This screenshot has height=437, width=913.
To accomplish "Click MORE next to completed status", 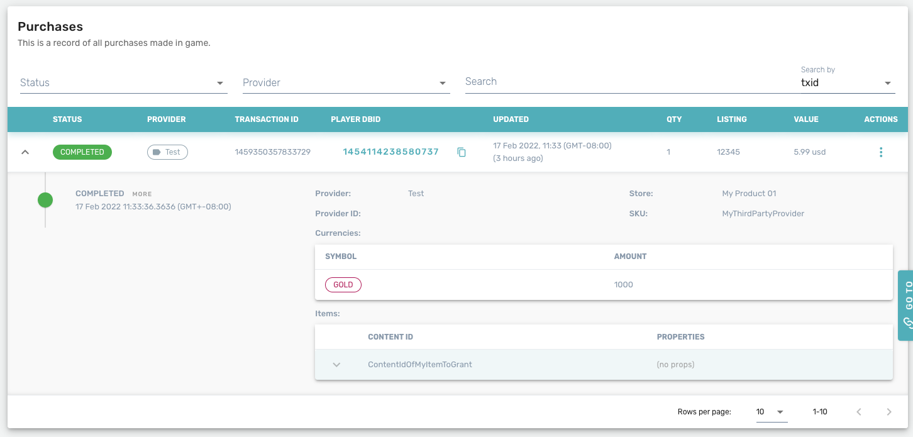I will point(142,194).
